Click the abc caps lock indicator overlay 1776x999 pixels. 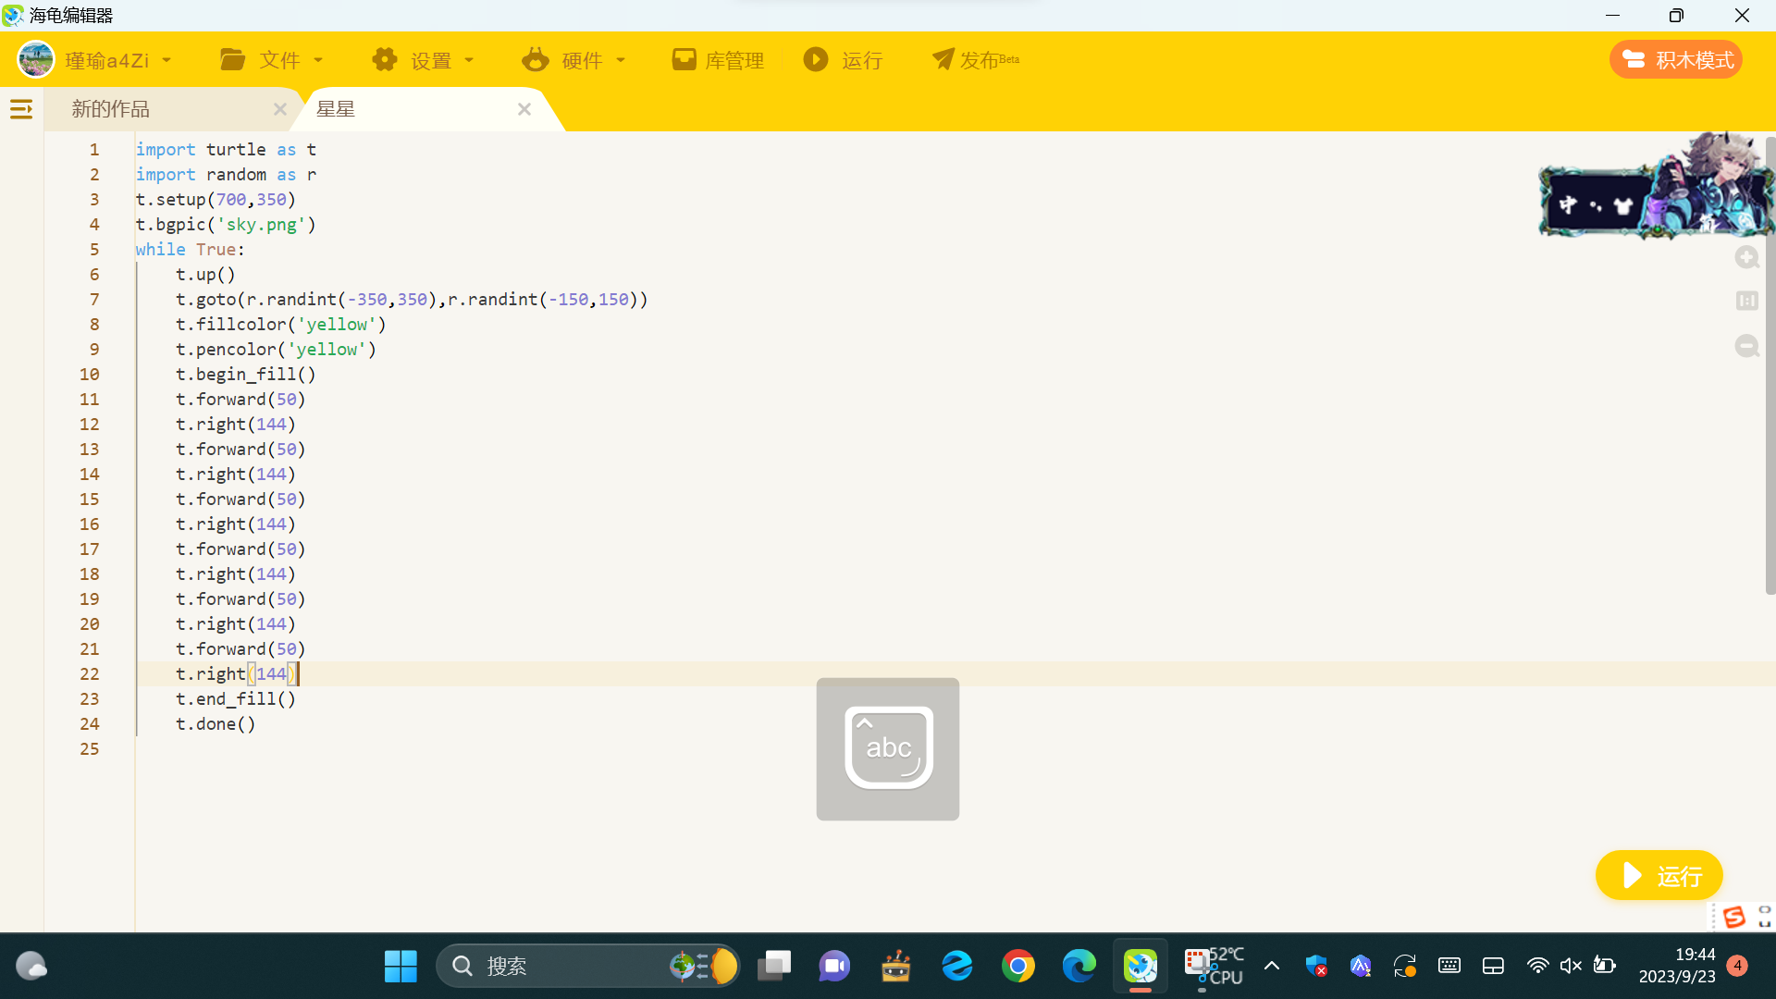point(888,749)
